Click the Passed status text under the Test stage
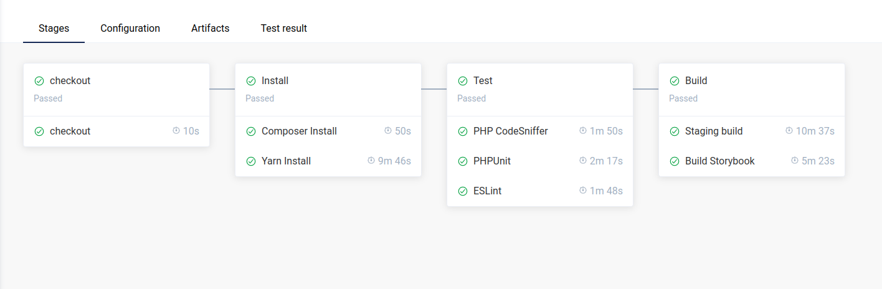Image resolution: width=882 pixels, height=289 pixels. (x=472, y=98)
